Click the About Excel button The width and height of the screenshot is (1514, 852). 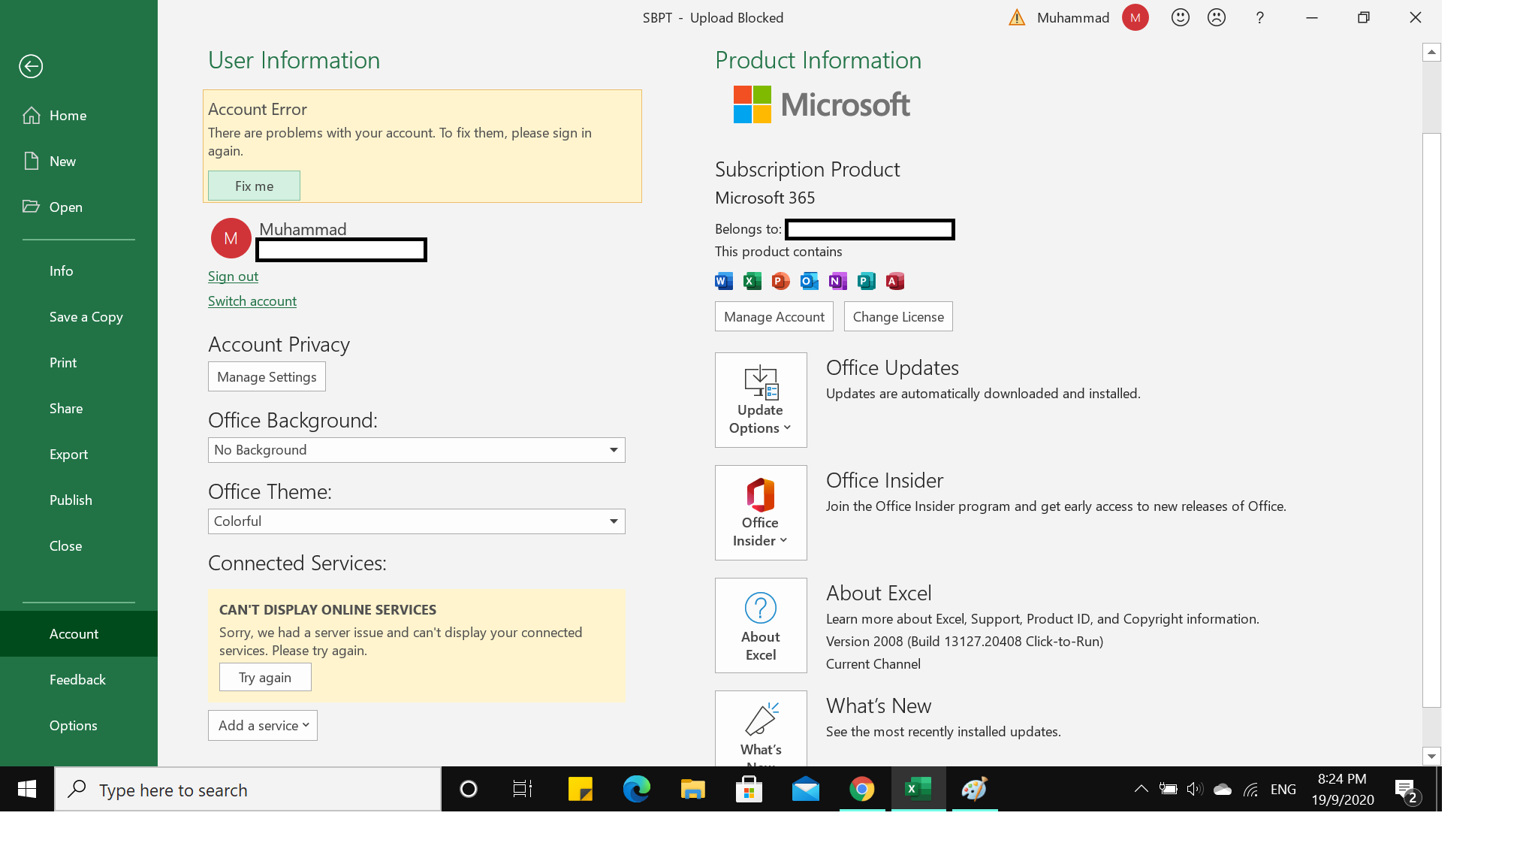click(761, 625)
